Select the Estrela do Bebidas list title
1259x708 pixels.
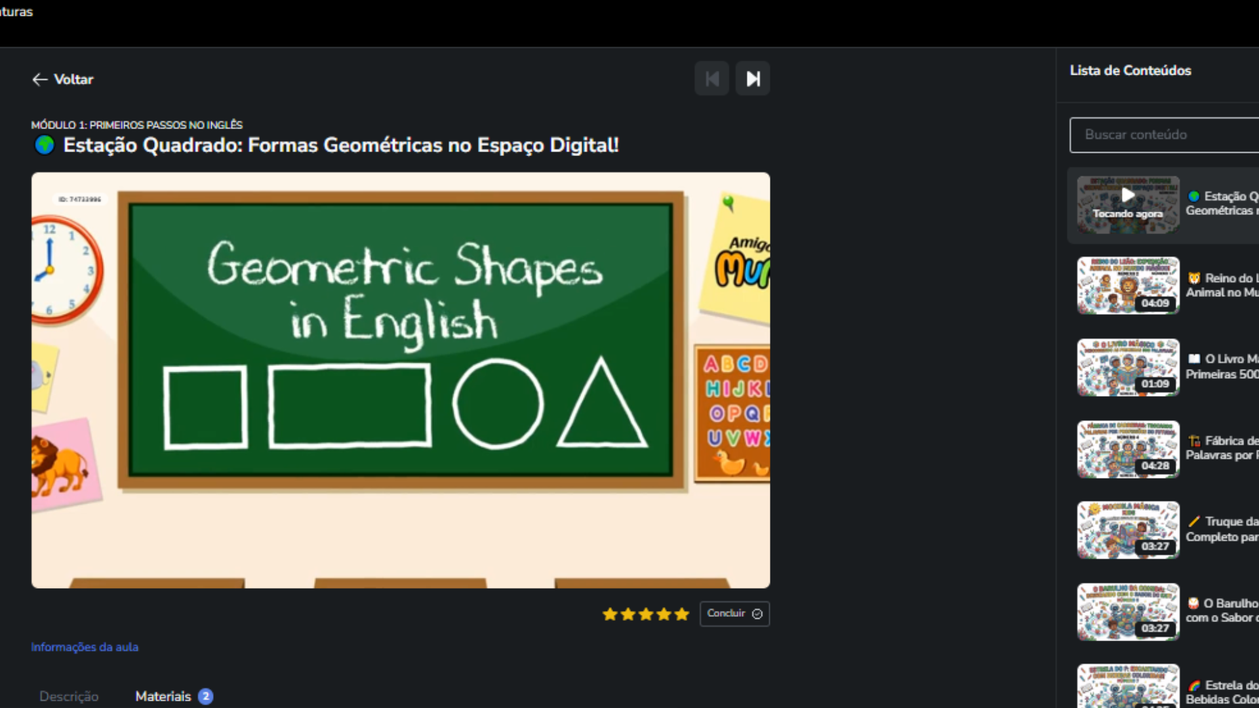[1222, 692]
